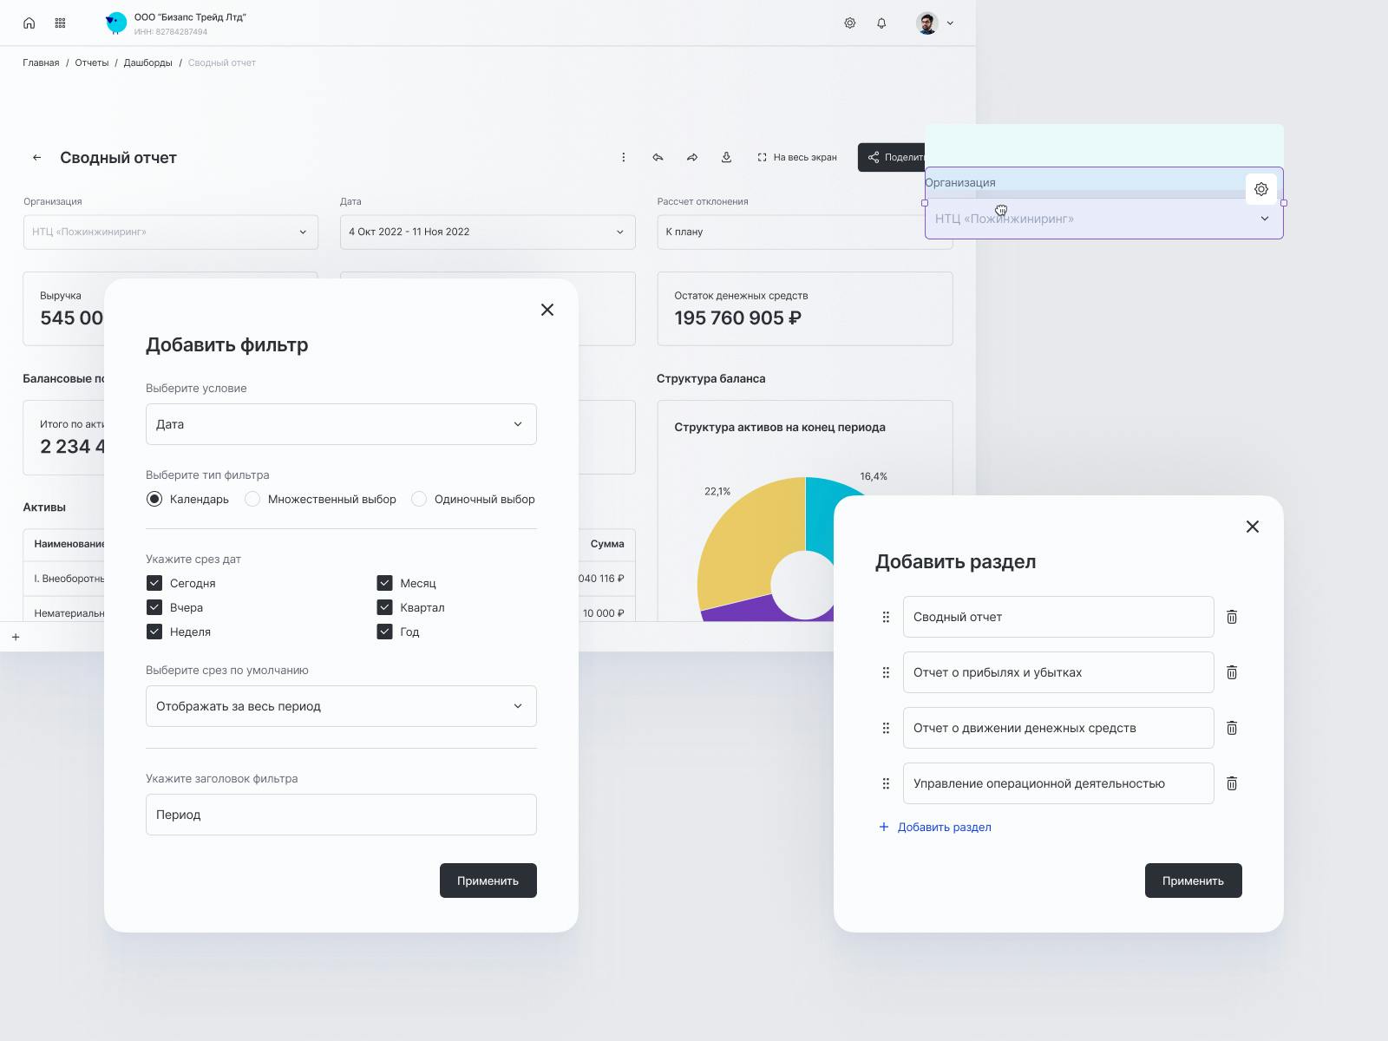Uncheck the Месяц checkbox
The height and width of the screenshot is (1041, 1388).
tap(385, 583)
